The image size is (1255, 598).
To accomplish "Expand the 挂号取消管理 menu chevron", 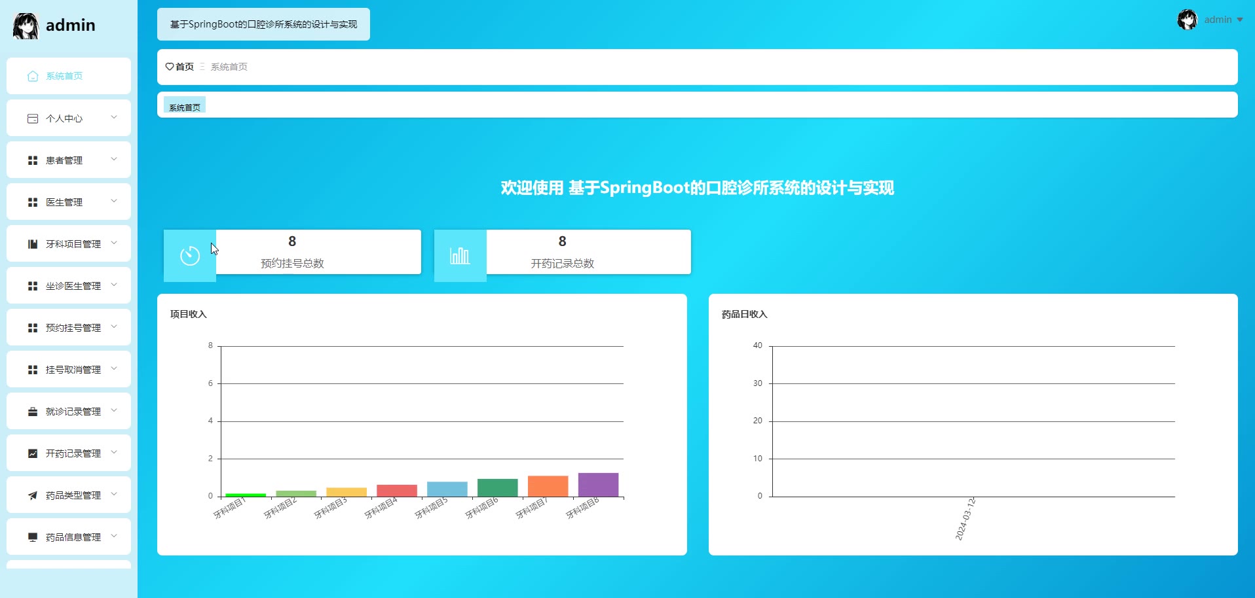I will 114,368.
